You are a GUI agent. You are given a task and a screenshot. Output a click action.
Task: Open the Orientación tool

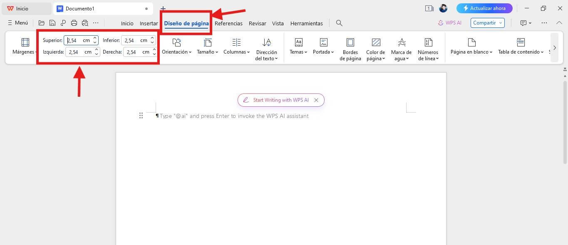tap(176, 47)
